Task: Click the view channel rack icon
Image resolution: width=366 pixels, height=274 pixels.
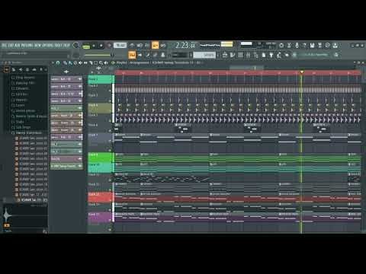Action: pyautogui.click(x=240, y=55)
